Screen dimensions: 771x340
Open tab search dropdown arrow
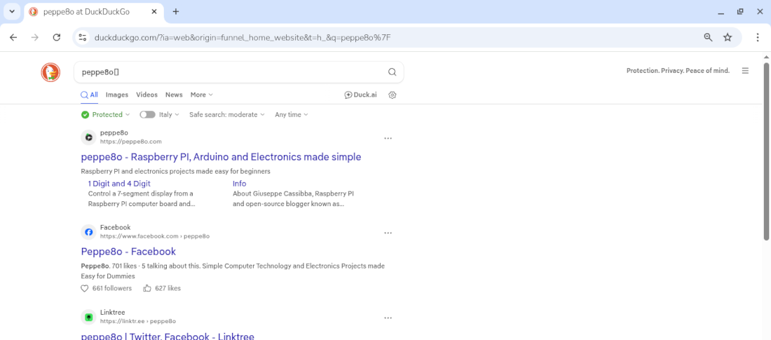13,12
